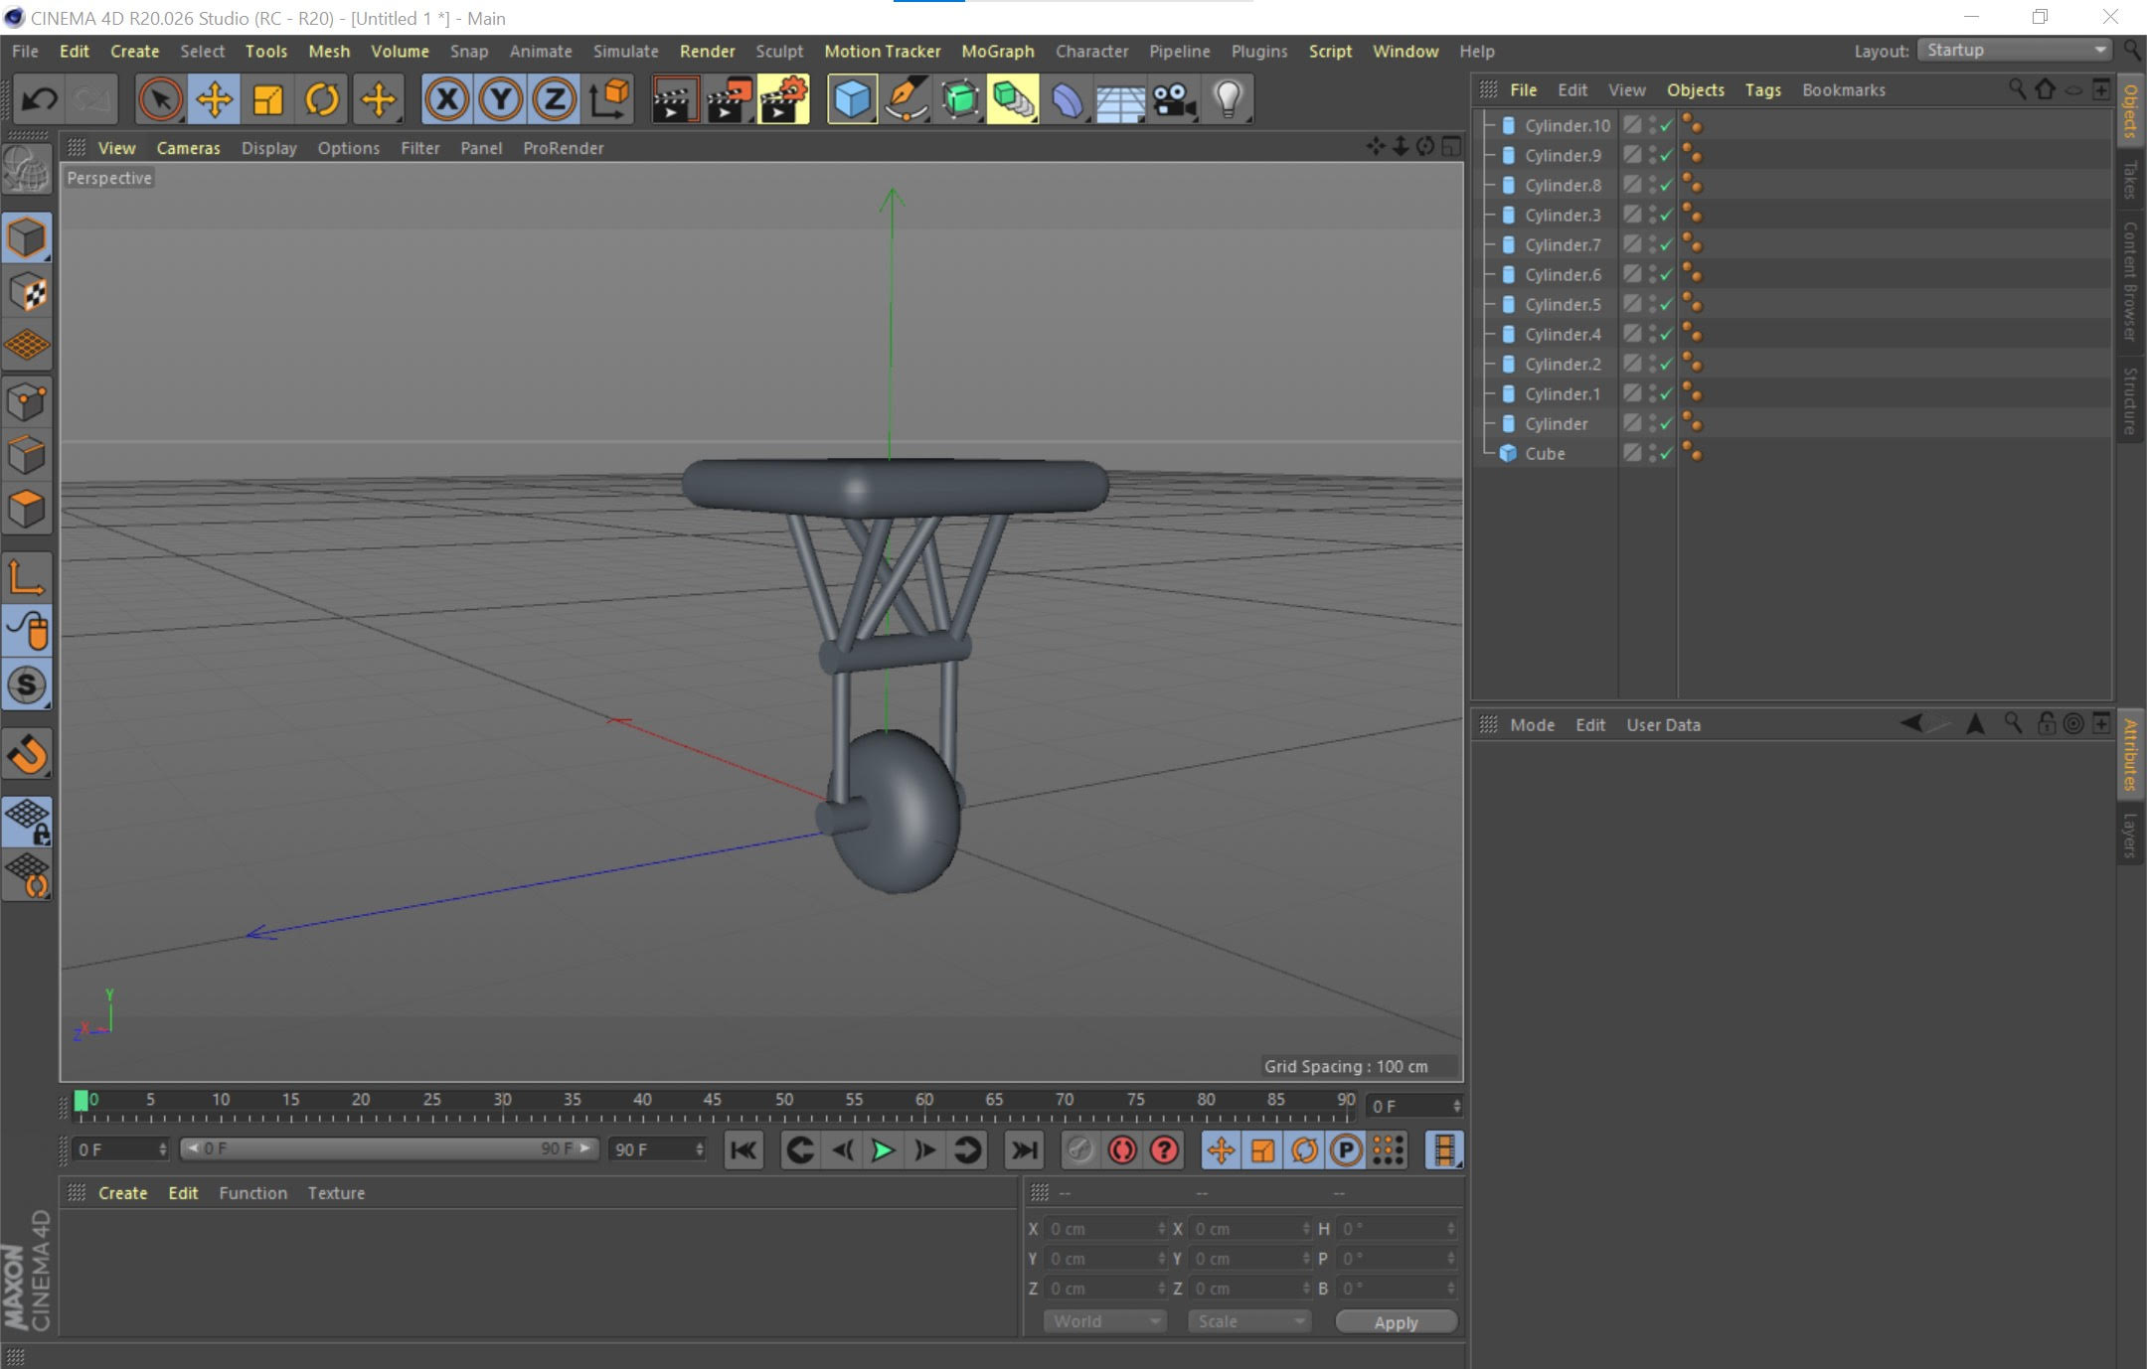The image size is (2147, 1369).
Task: Expand the Scale mode dropdown
Action: (1249, 1321)
